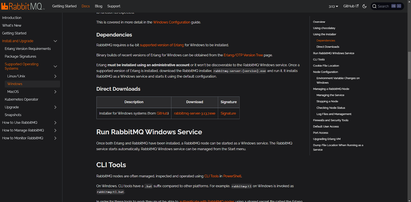Expand the Upgrade sidebar chevron
This screenshot has height=202, width=411.
tap(55, 107)
